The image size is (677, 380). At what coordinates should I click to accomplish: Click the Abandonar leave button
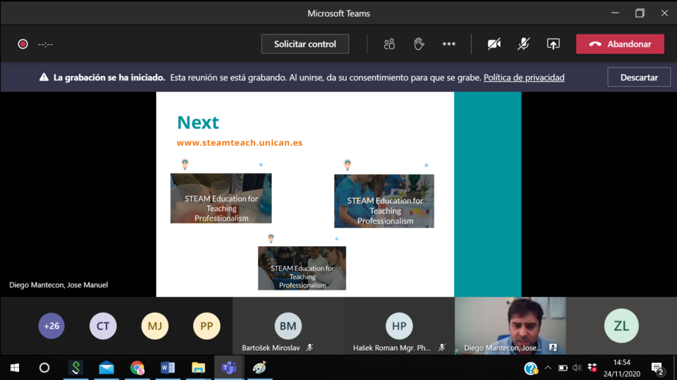[x=619, y=44]
